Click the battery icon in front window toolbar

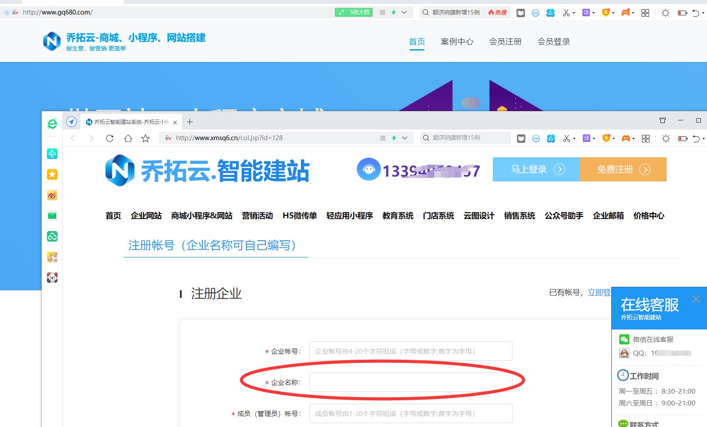point(683,138)
